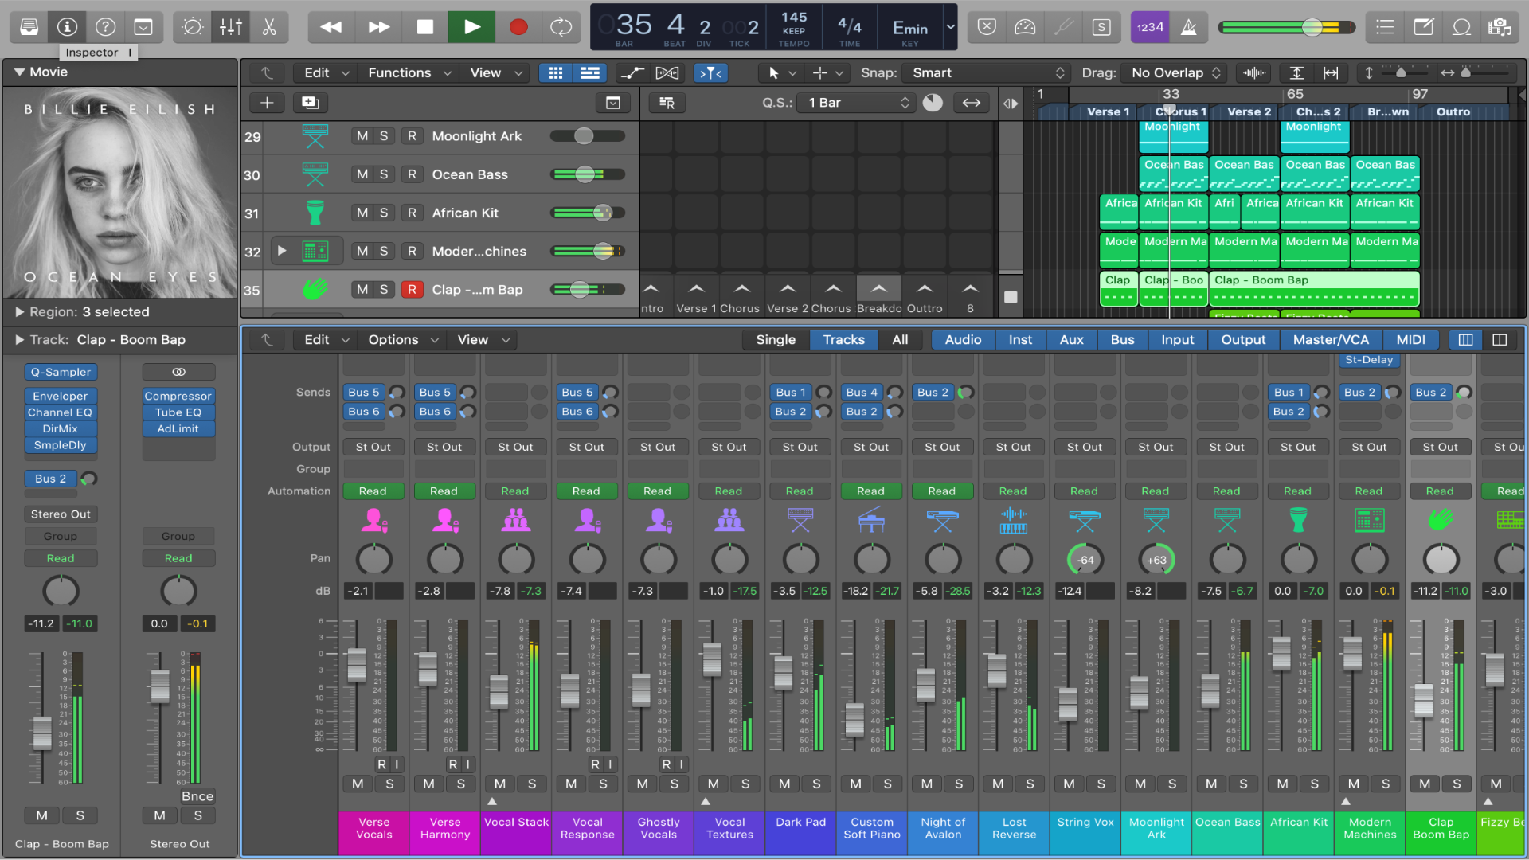Toggle the Show Automation button

[632, 73]
